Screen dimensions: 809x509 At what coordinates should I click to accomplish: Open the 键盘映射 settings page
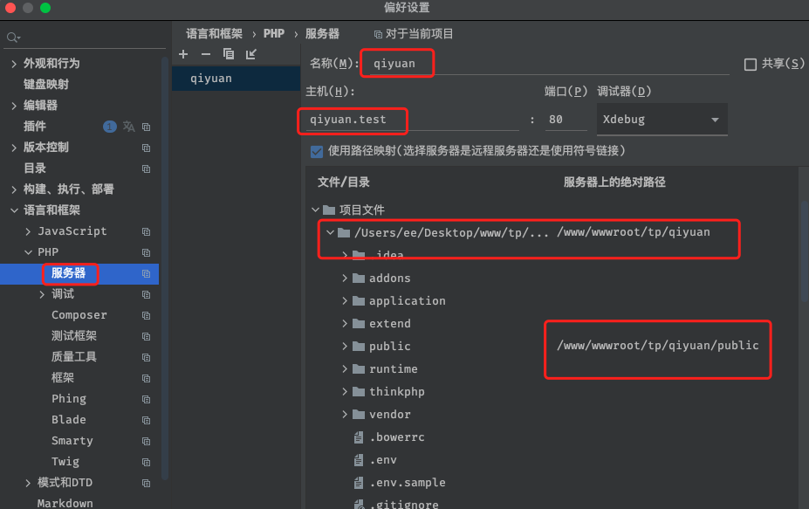(x=46, y=84)
